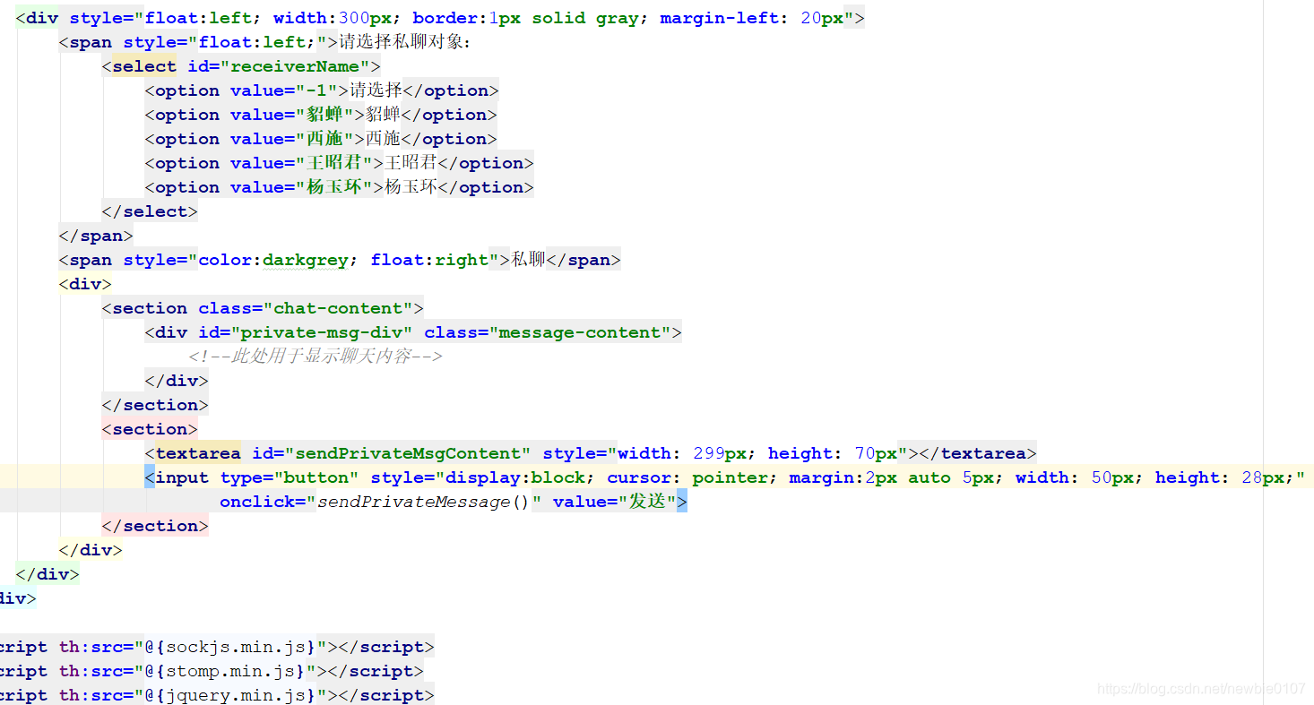This screenshot has height=705, width=1314.
Task: Click the option line for 貂蝉
Action: tap(321, 115)
